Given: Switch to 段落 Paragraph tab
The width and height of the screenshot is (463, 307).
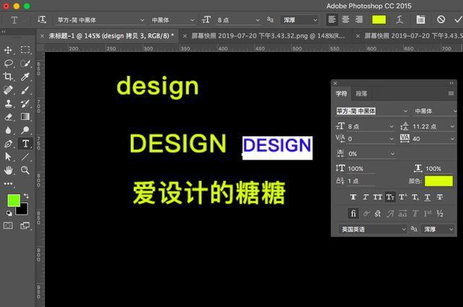Looking at the screenshot, I should tap(361, 93).
